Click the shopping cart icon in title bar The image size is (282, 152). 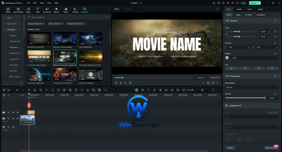pyautogui.click(x=237, y=3)
